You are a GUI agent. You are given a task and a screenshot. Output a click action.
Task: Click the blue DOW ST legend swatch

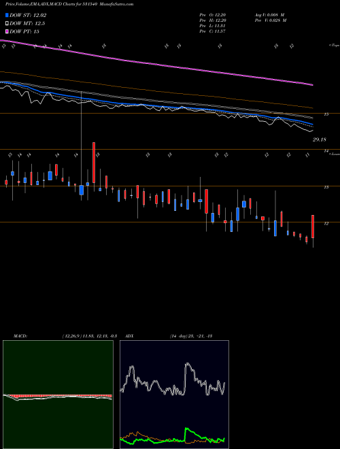tap(7, 15)
